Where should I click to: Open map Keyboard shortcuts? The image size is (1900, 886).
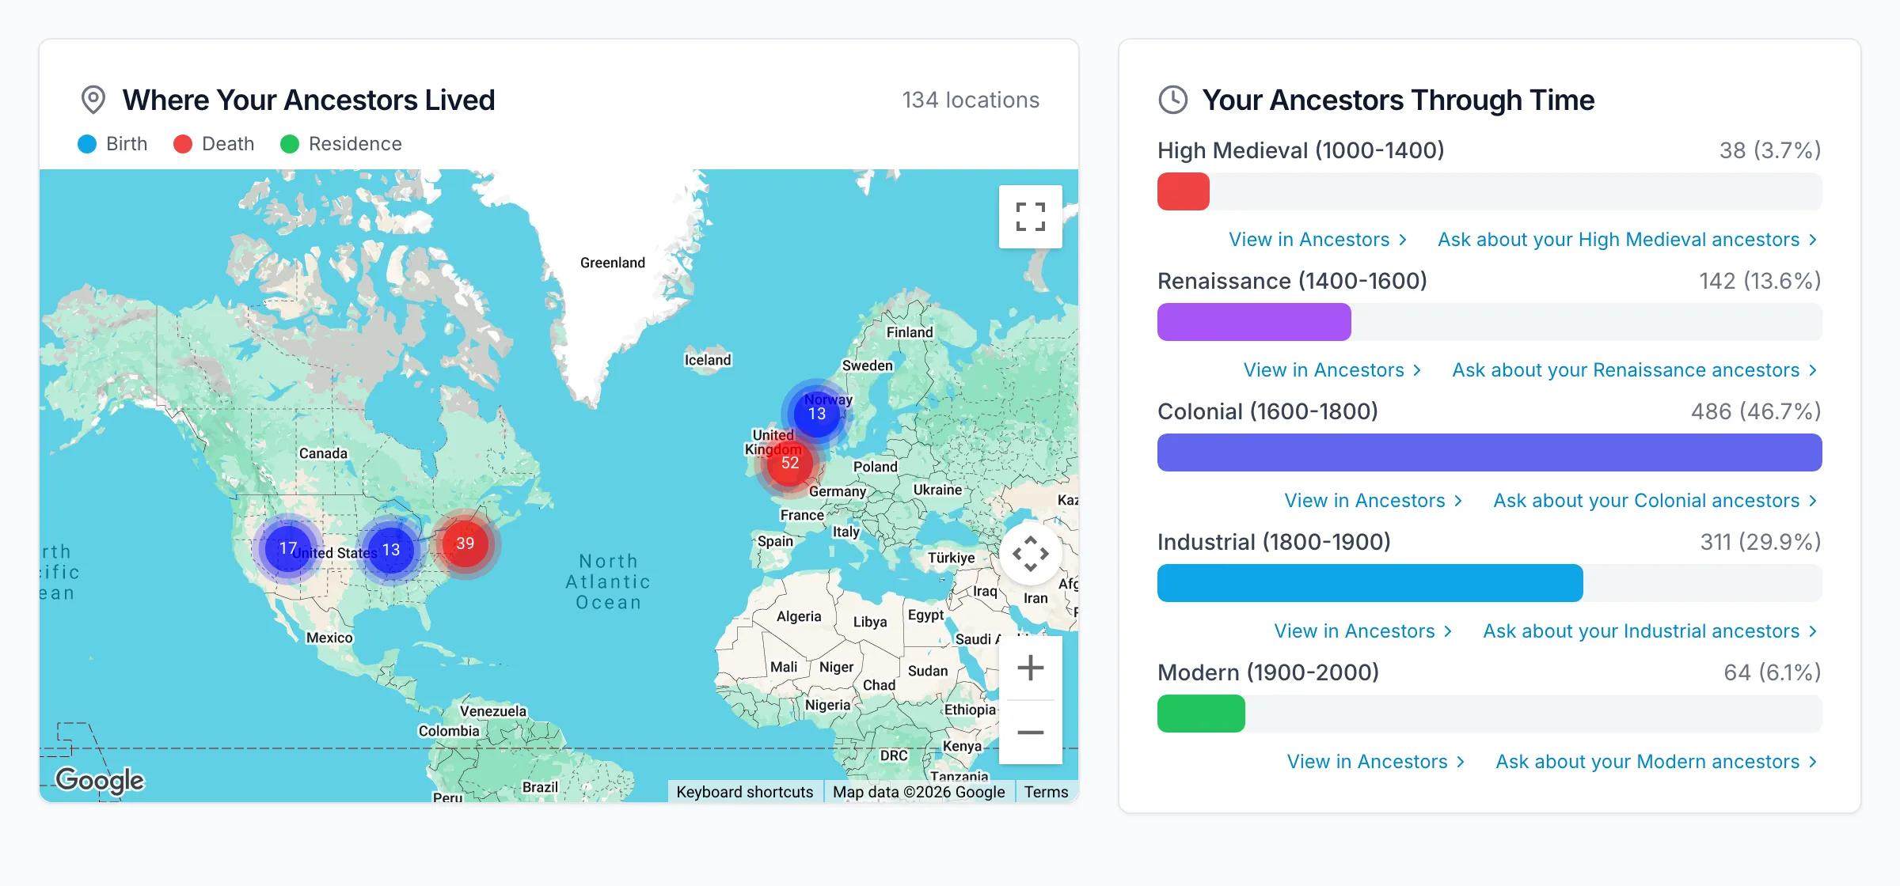click(744, 792)
